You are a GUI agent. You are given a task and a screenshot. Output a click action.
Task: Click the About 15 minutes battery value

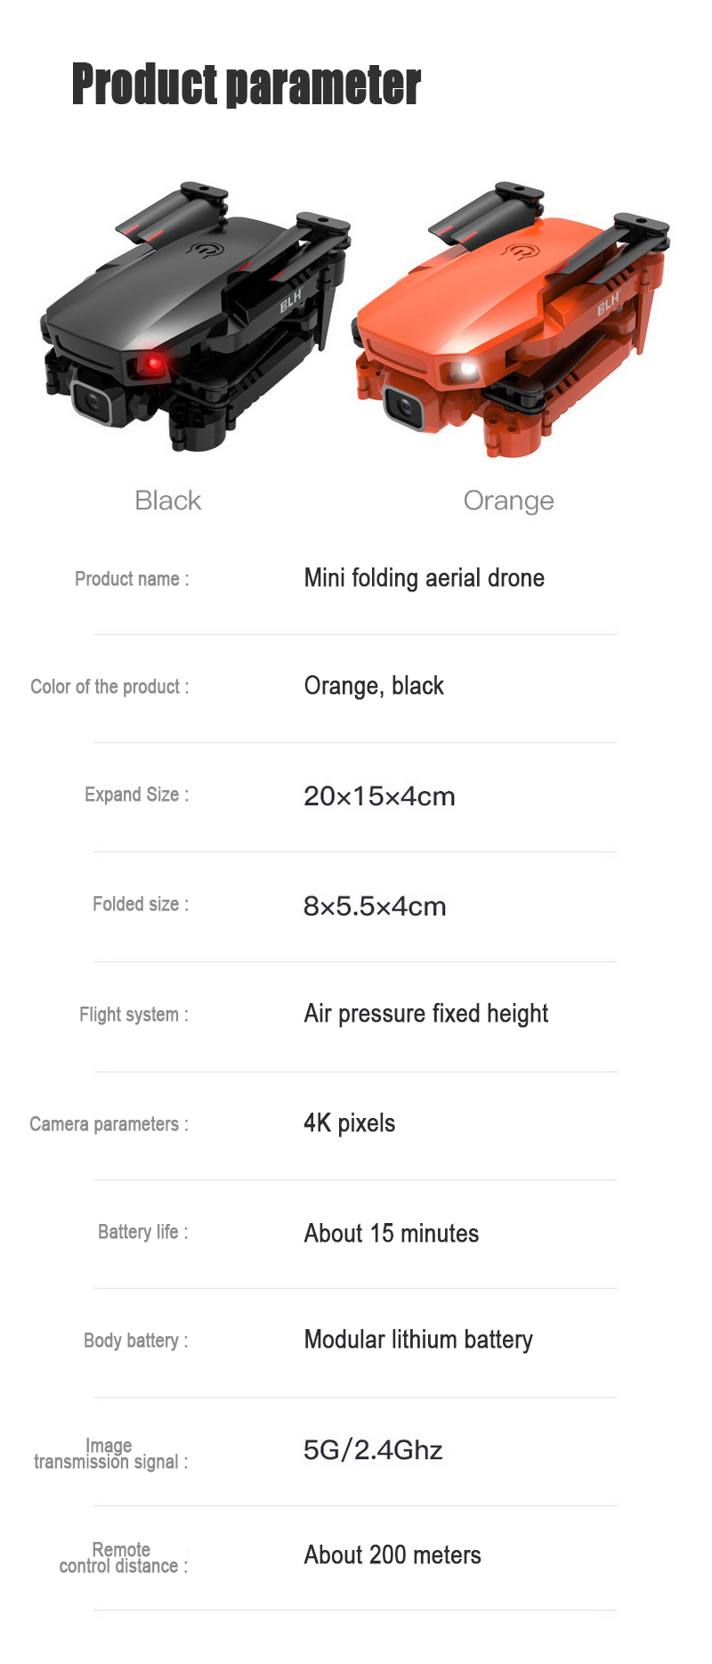[x=391, y=1234]
